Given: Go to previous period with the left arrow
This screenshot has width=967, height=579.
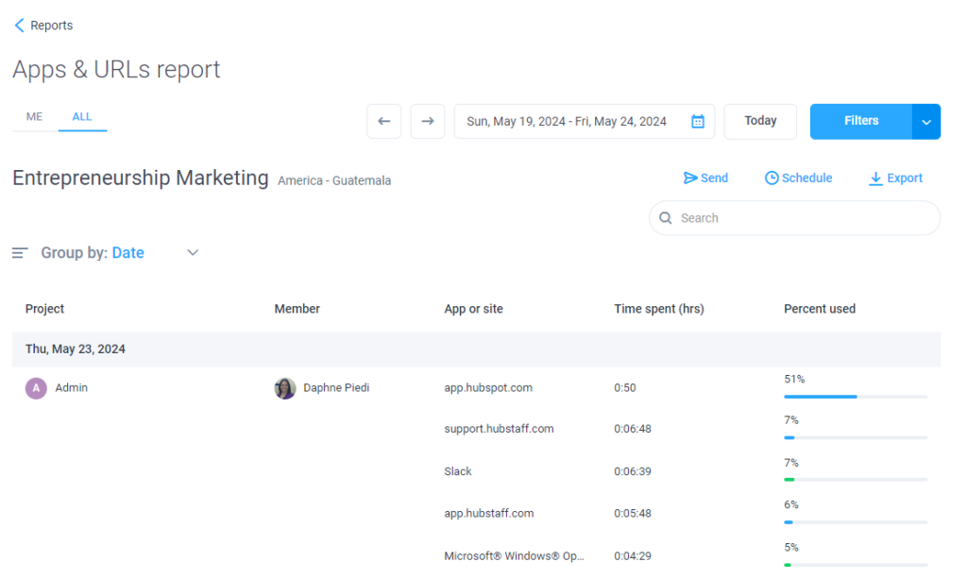Looking at the screenshot, I should click(383, 121).
